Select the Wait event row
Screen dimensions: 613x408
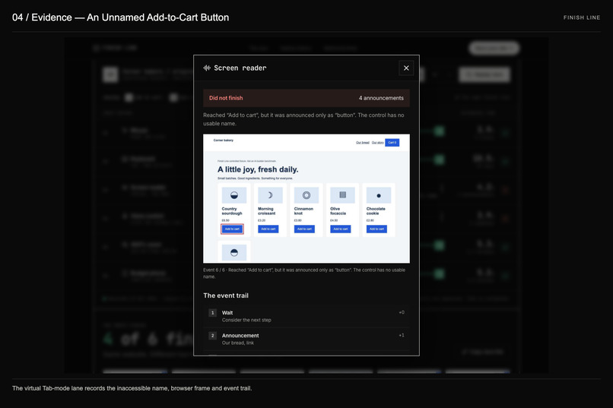[x=306, y=316]
